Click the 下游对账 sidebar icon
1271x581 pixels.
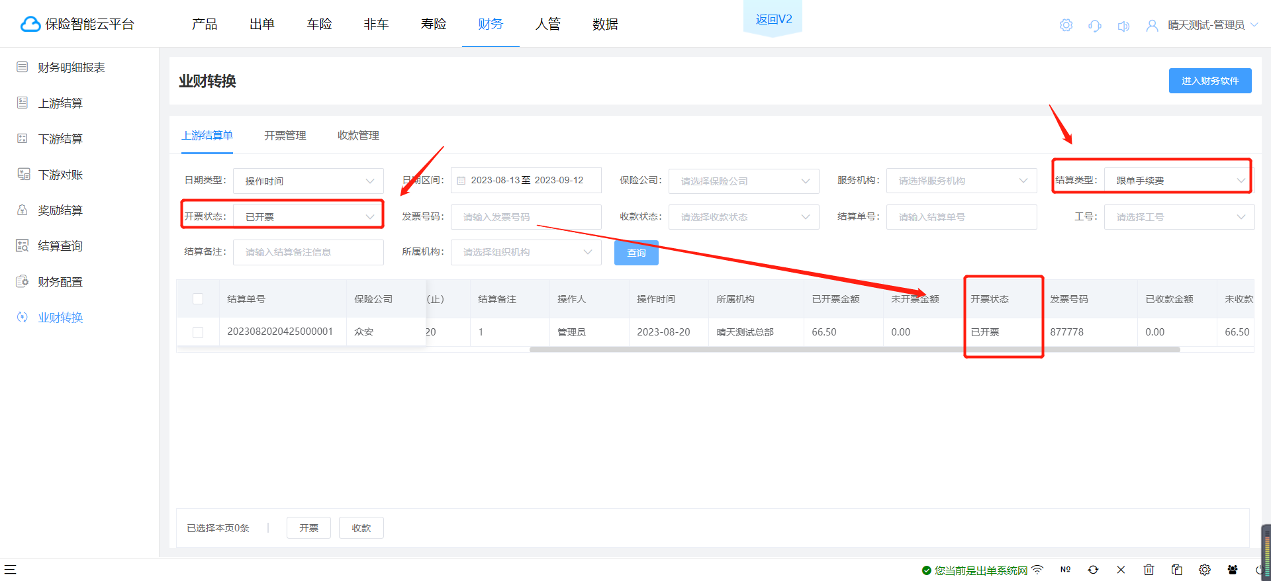[24, 174]
